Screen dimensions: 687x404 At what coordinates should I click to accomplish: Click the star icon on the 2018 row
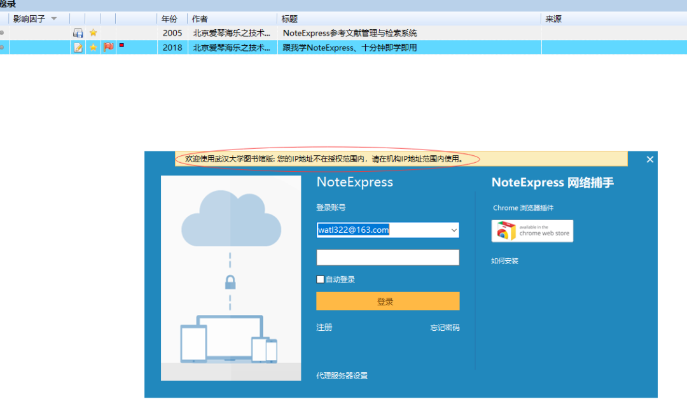(x=92, y=47)
